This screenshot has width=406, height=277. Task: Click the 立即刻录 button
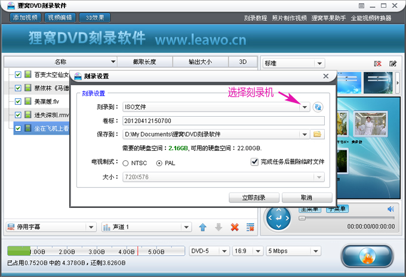(254, 198)
